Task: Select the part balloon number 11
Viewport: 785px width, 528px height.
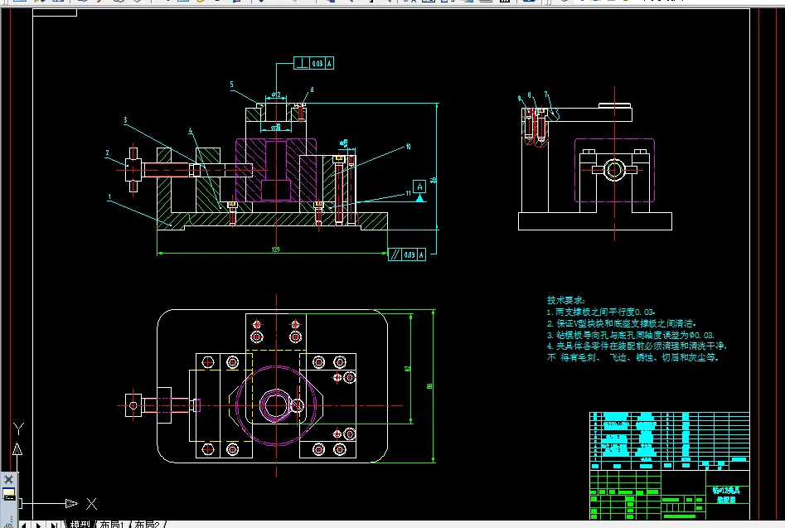Action: click(x=408, y=193)
